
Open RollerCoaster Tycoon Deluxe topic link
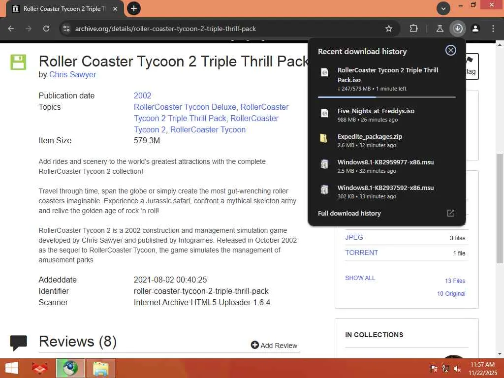coord(185,107)
